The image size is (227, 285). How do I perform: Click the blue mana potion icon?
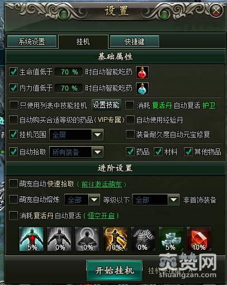(143, 88)
